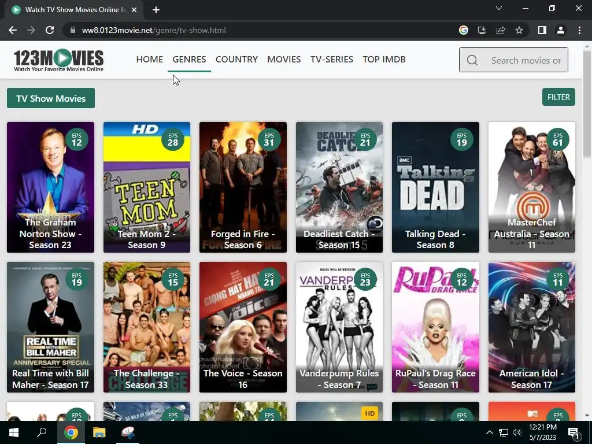
Task: Open Deadliest Catch Season 15 poster
Action: coord(339,187)
